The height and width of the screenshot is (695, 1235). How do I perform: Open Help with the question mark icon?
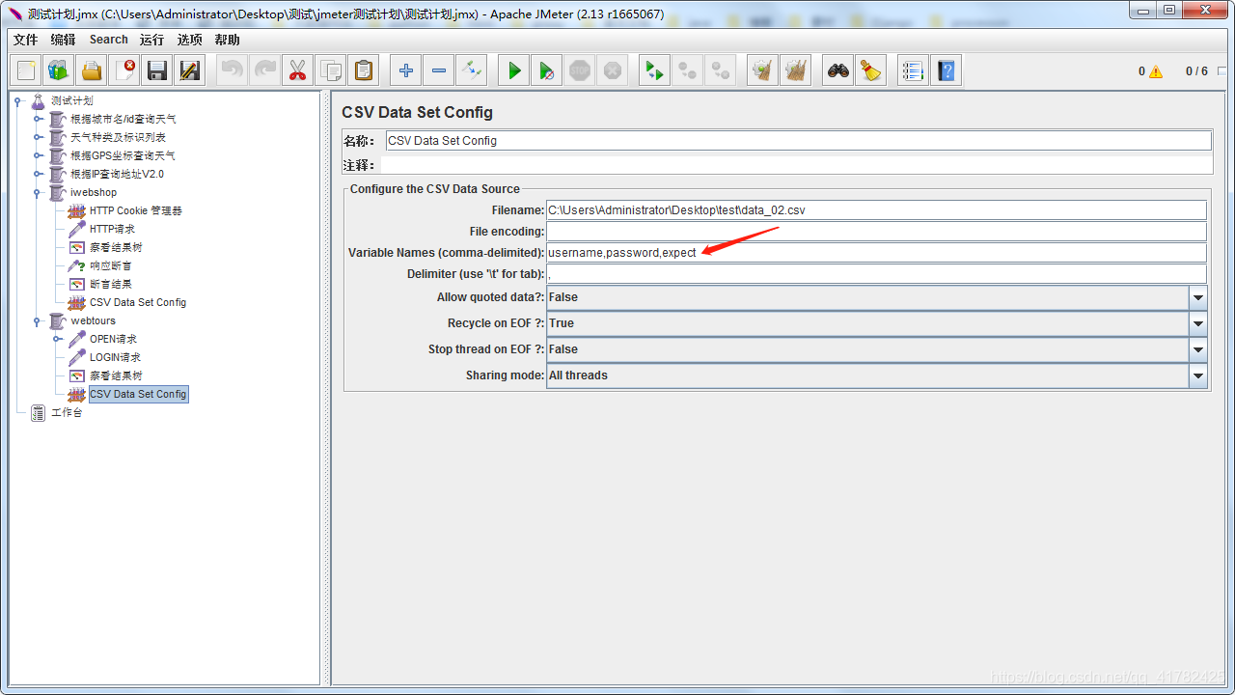pos(946,70)
